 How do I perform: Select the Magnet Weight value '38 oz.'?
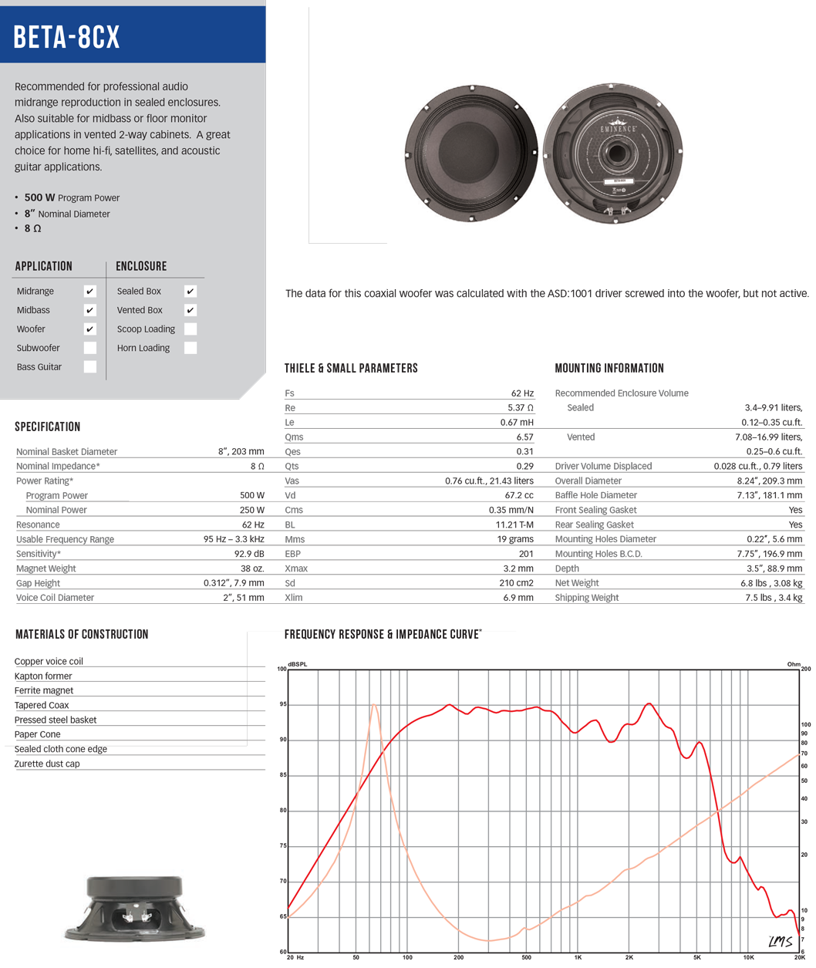click(252, 568)
